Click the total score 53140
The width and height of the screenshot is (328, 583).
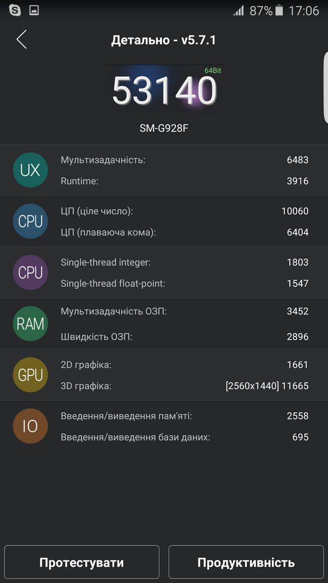click(163, 89)
